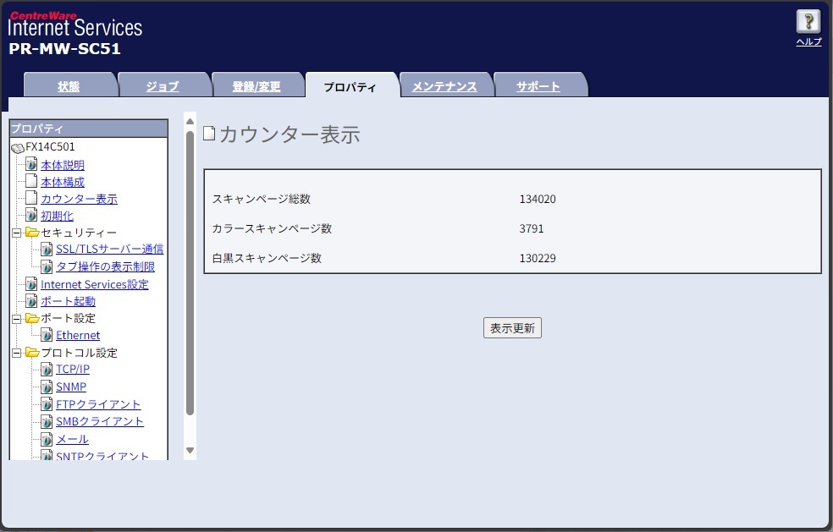
Task: Click the icon beside Ethernet
Action: click(47, 334)
